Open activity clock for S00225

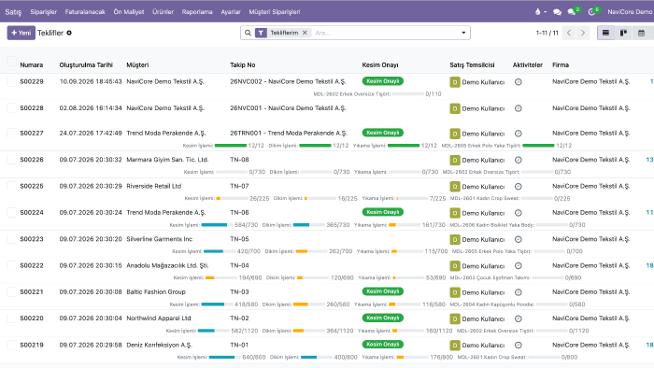[518, 186]
